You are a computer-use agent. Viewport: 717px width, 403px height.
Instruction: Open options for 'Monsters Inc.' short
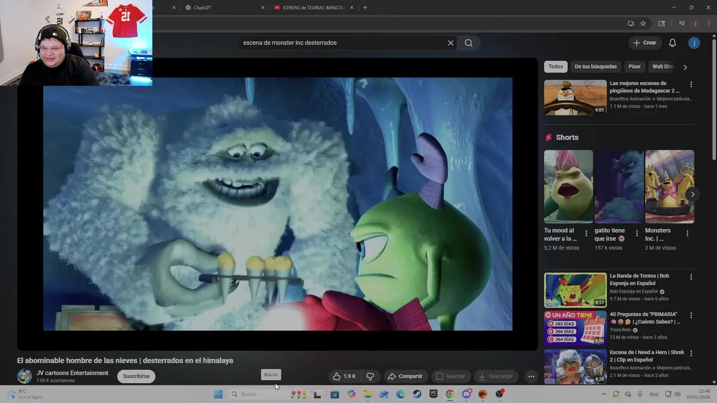pos(687,233)
